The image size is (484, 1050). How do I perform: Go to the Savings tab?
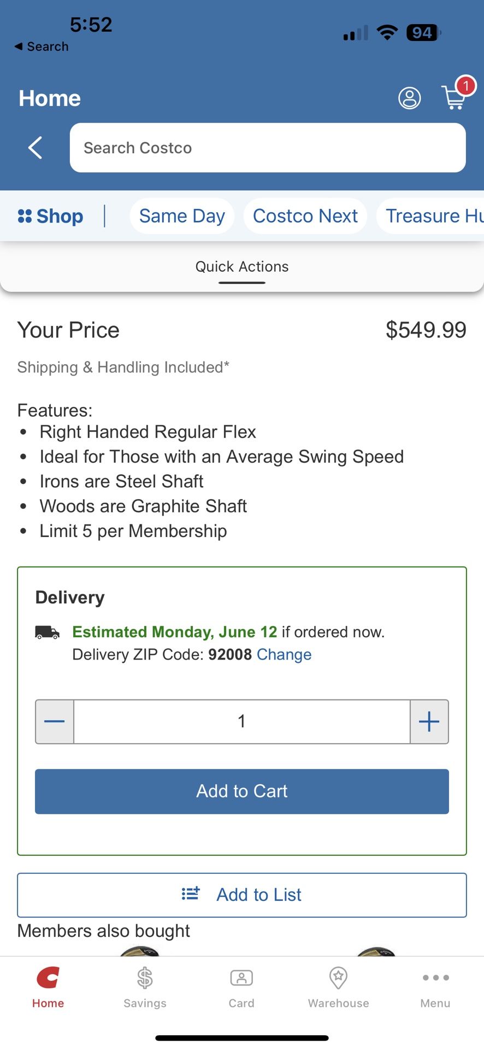(x=145, y=987)
